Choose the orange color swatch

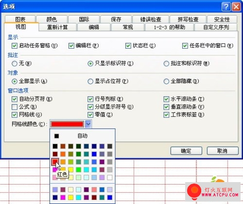coord(63,154)
